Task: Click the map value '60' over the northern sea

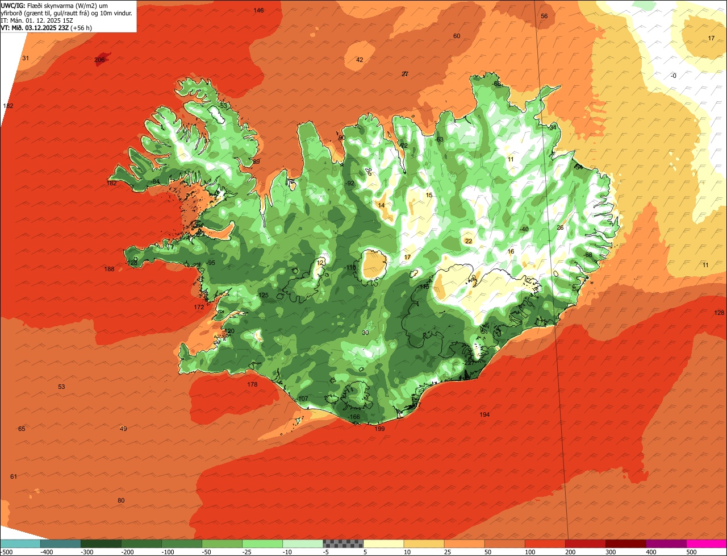Action: click(x=457, y=36)
